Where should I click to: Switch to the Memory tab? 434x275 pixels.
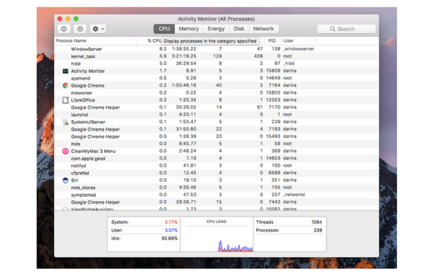188,29
